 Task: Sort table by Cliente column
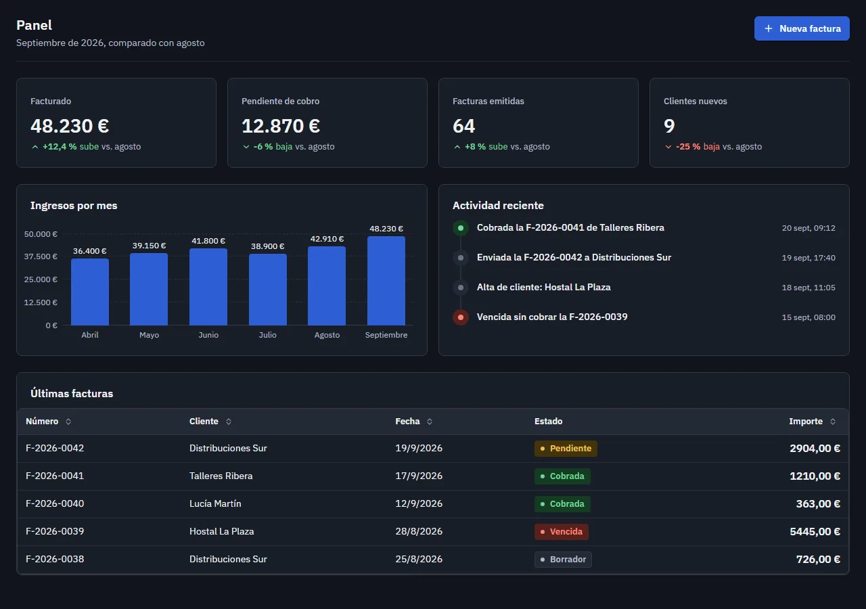pyautogui.click(x=210, y=422)
